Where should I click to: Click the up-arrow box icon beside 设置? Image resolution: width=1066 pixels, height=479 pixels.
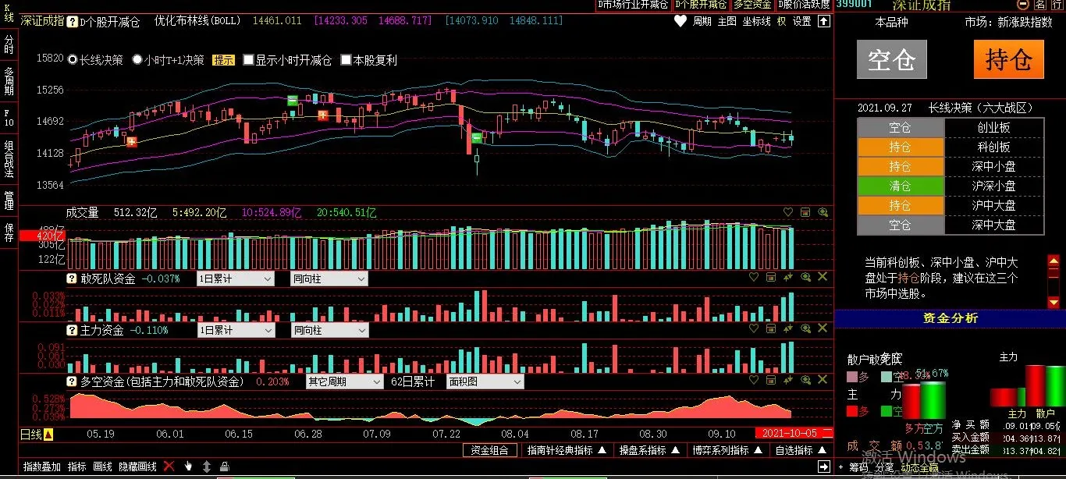tap(824, 22)
